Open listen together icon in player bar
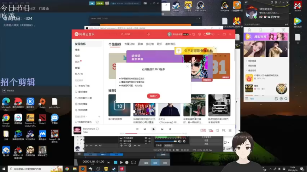The height and width of the screenshot is (172, 307). (224, 130)
